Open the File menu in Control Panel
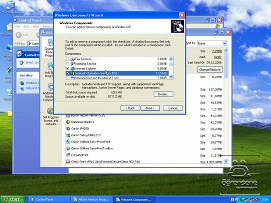Viewport: 271px width, 203px height. (18, 27)
